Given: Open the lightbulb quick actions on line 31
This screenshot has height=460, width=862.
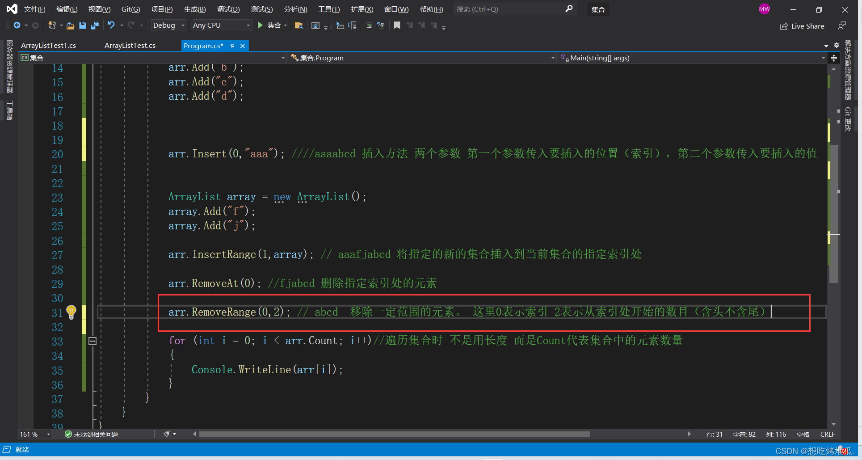Looking at the screenshot, I should pos(71,312).
